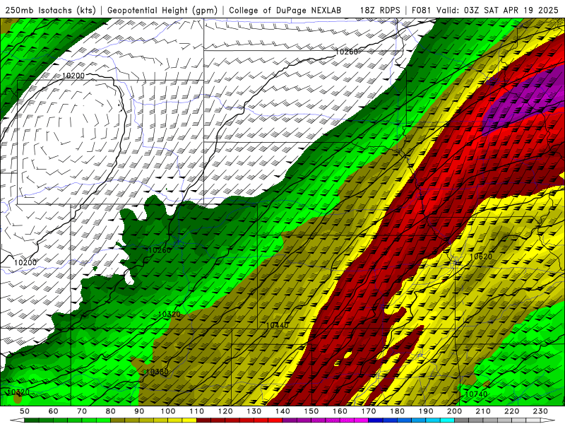The height and width of the screenshot is (424, 565).
Task: Click the 180 knot legend label
Action: [x=397, y=411]
